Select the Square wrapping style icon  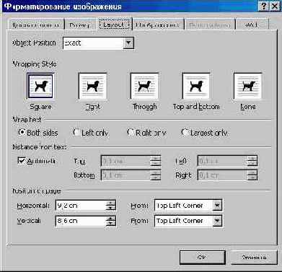pyautogui.click(x=40, y=86)
